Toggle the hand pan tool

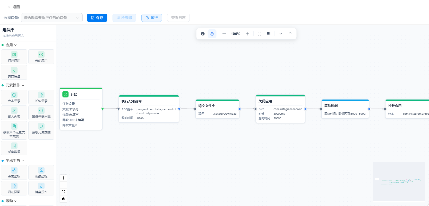click(212, 34)
